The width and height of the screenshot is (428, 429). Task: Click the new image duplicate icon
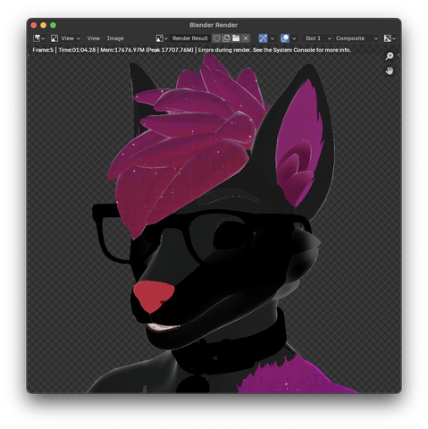click(226, 38)
